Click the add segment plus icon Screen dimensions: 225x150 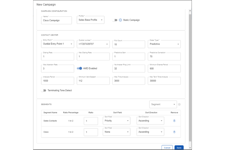179,104
